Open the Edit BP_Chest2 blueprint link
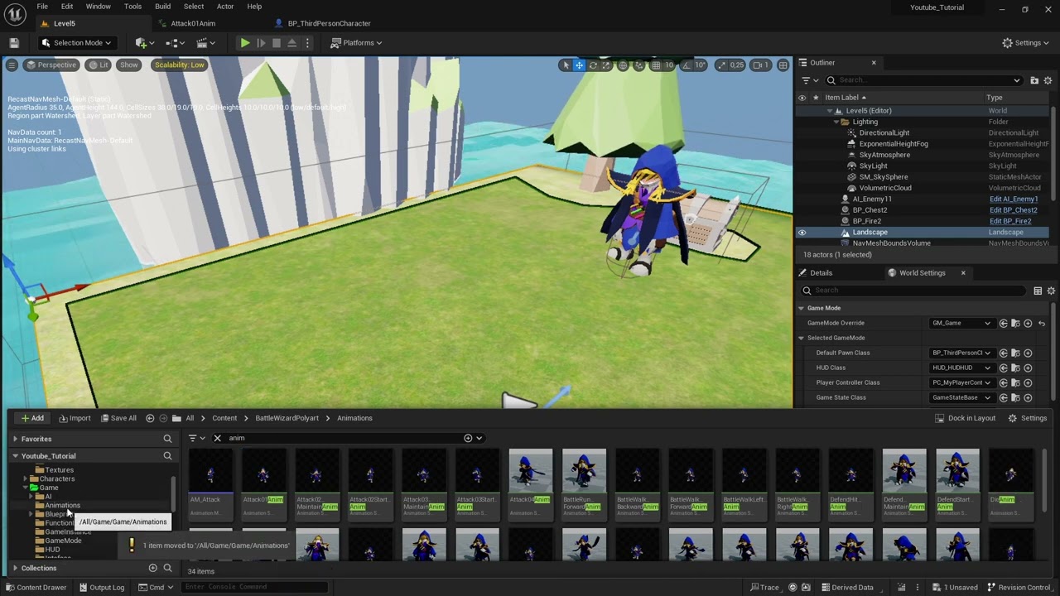 click(x=1014, y=210)
